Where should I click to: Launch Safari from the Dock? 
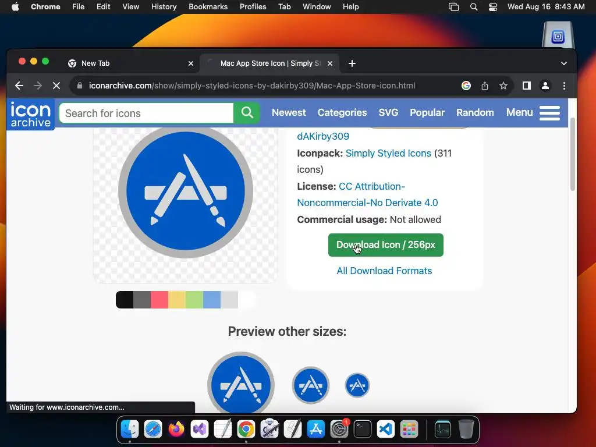pyautogui.click(x=153, y=429)
